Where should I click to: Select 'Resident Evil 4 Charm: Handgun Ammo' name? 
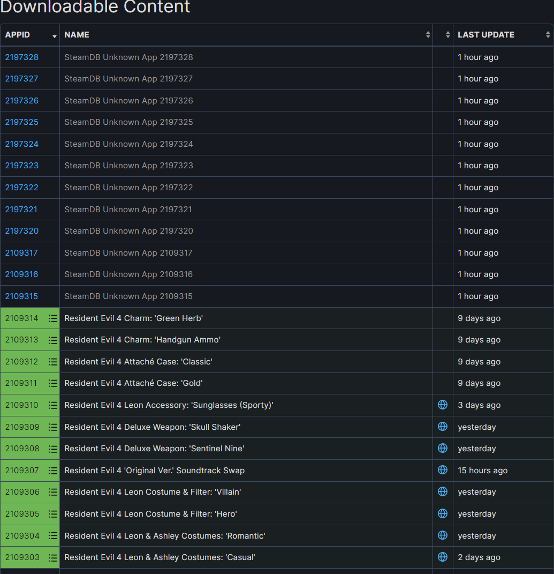point(142,340)
